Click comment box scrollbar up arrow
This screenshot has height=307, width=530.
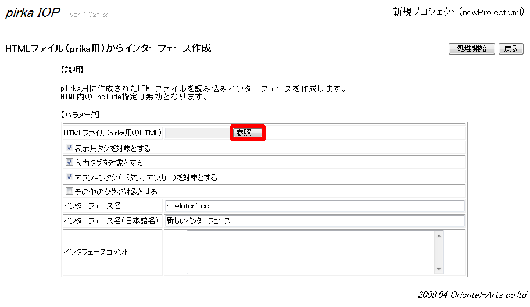(439, 235)
